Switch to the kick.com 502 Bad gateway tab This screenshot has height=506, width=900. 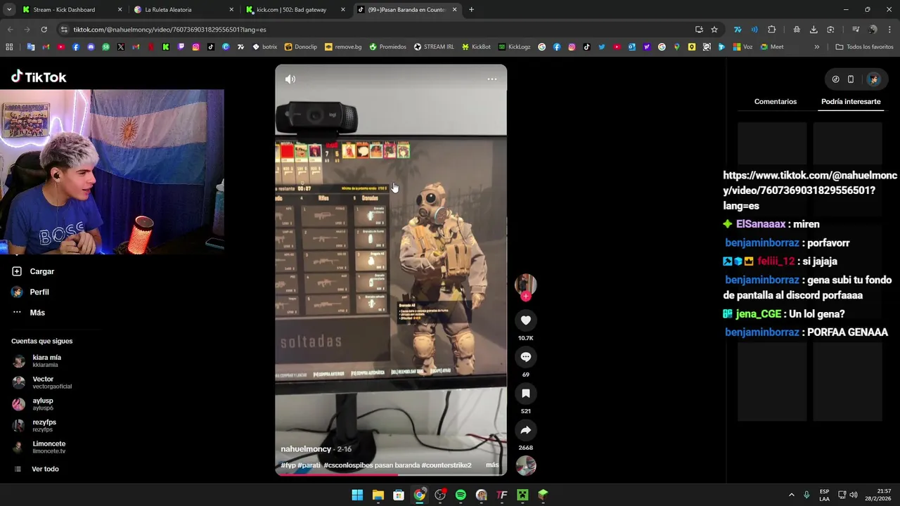pyautogui.click(x=295, y=10)
